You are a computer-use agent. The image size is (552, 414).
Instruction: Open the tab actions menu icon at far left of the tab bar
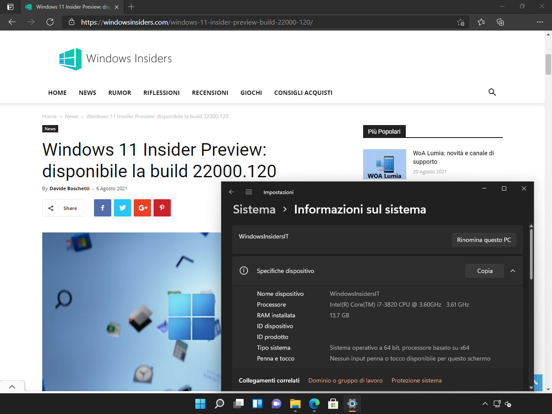[10, 7]
